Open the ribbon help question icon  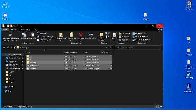(161, 30)
